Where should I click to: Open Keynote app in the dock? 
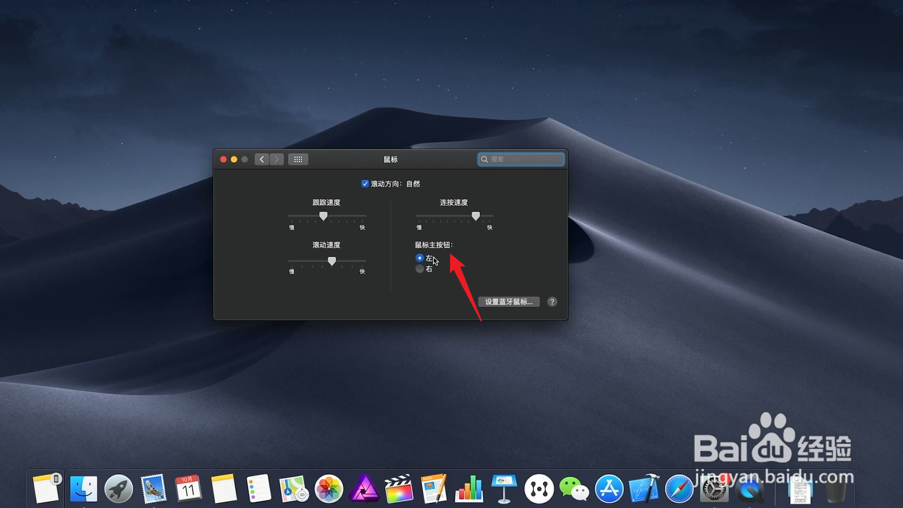(x=504, y=489)
